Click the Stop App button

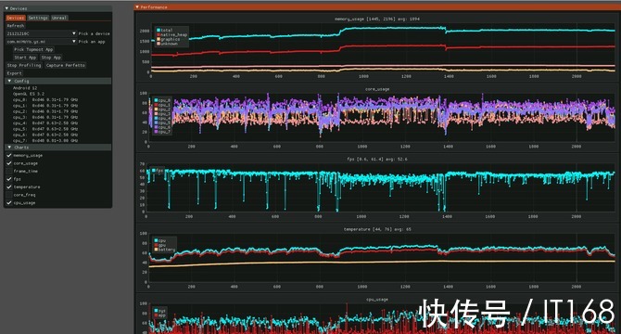point(52,58)
